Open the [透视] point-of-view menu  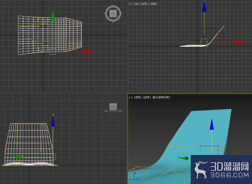click(138, 97)
